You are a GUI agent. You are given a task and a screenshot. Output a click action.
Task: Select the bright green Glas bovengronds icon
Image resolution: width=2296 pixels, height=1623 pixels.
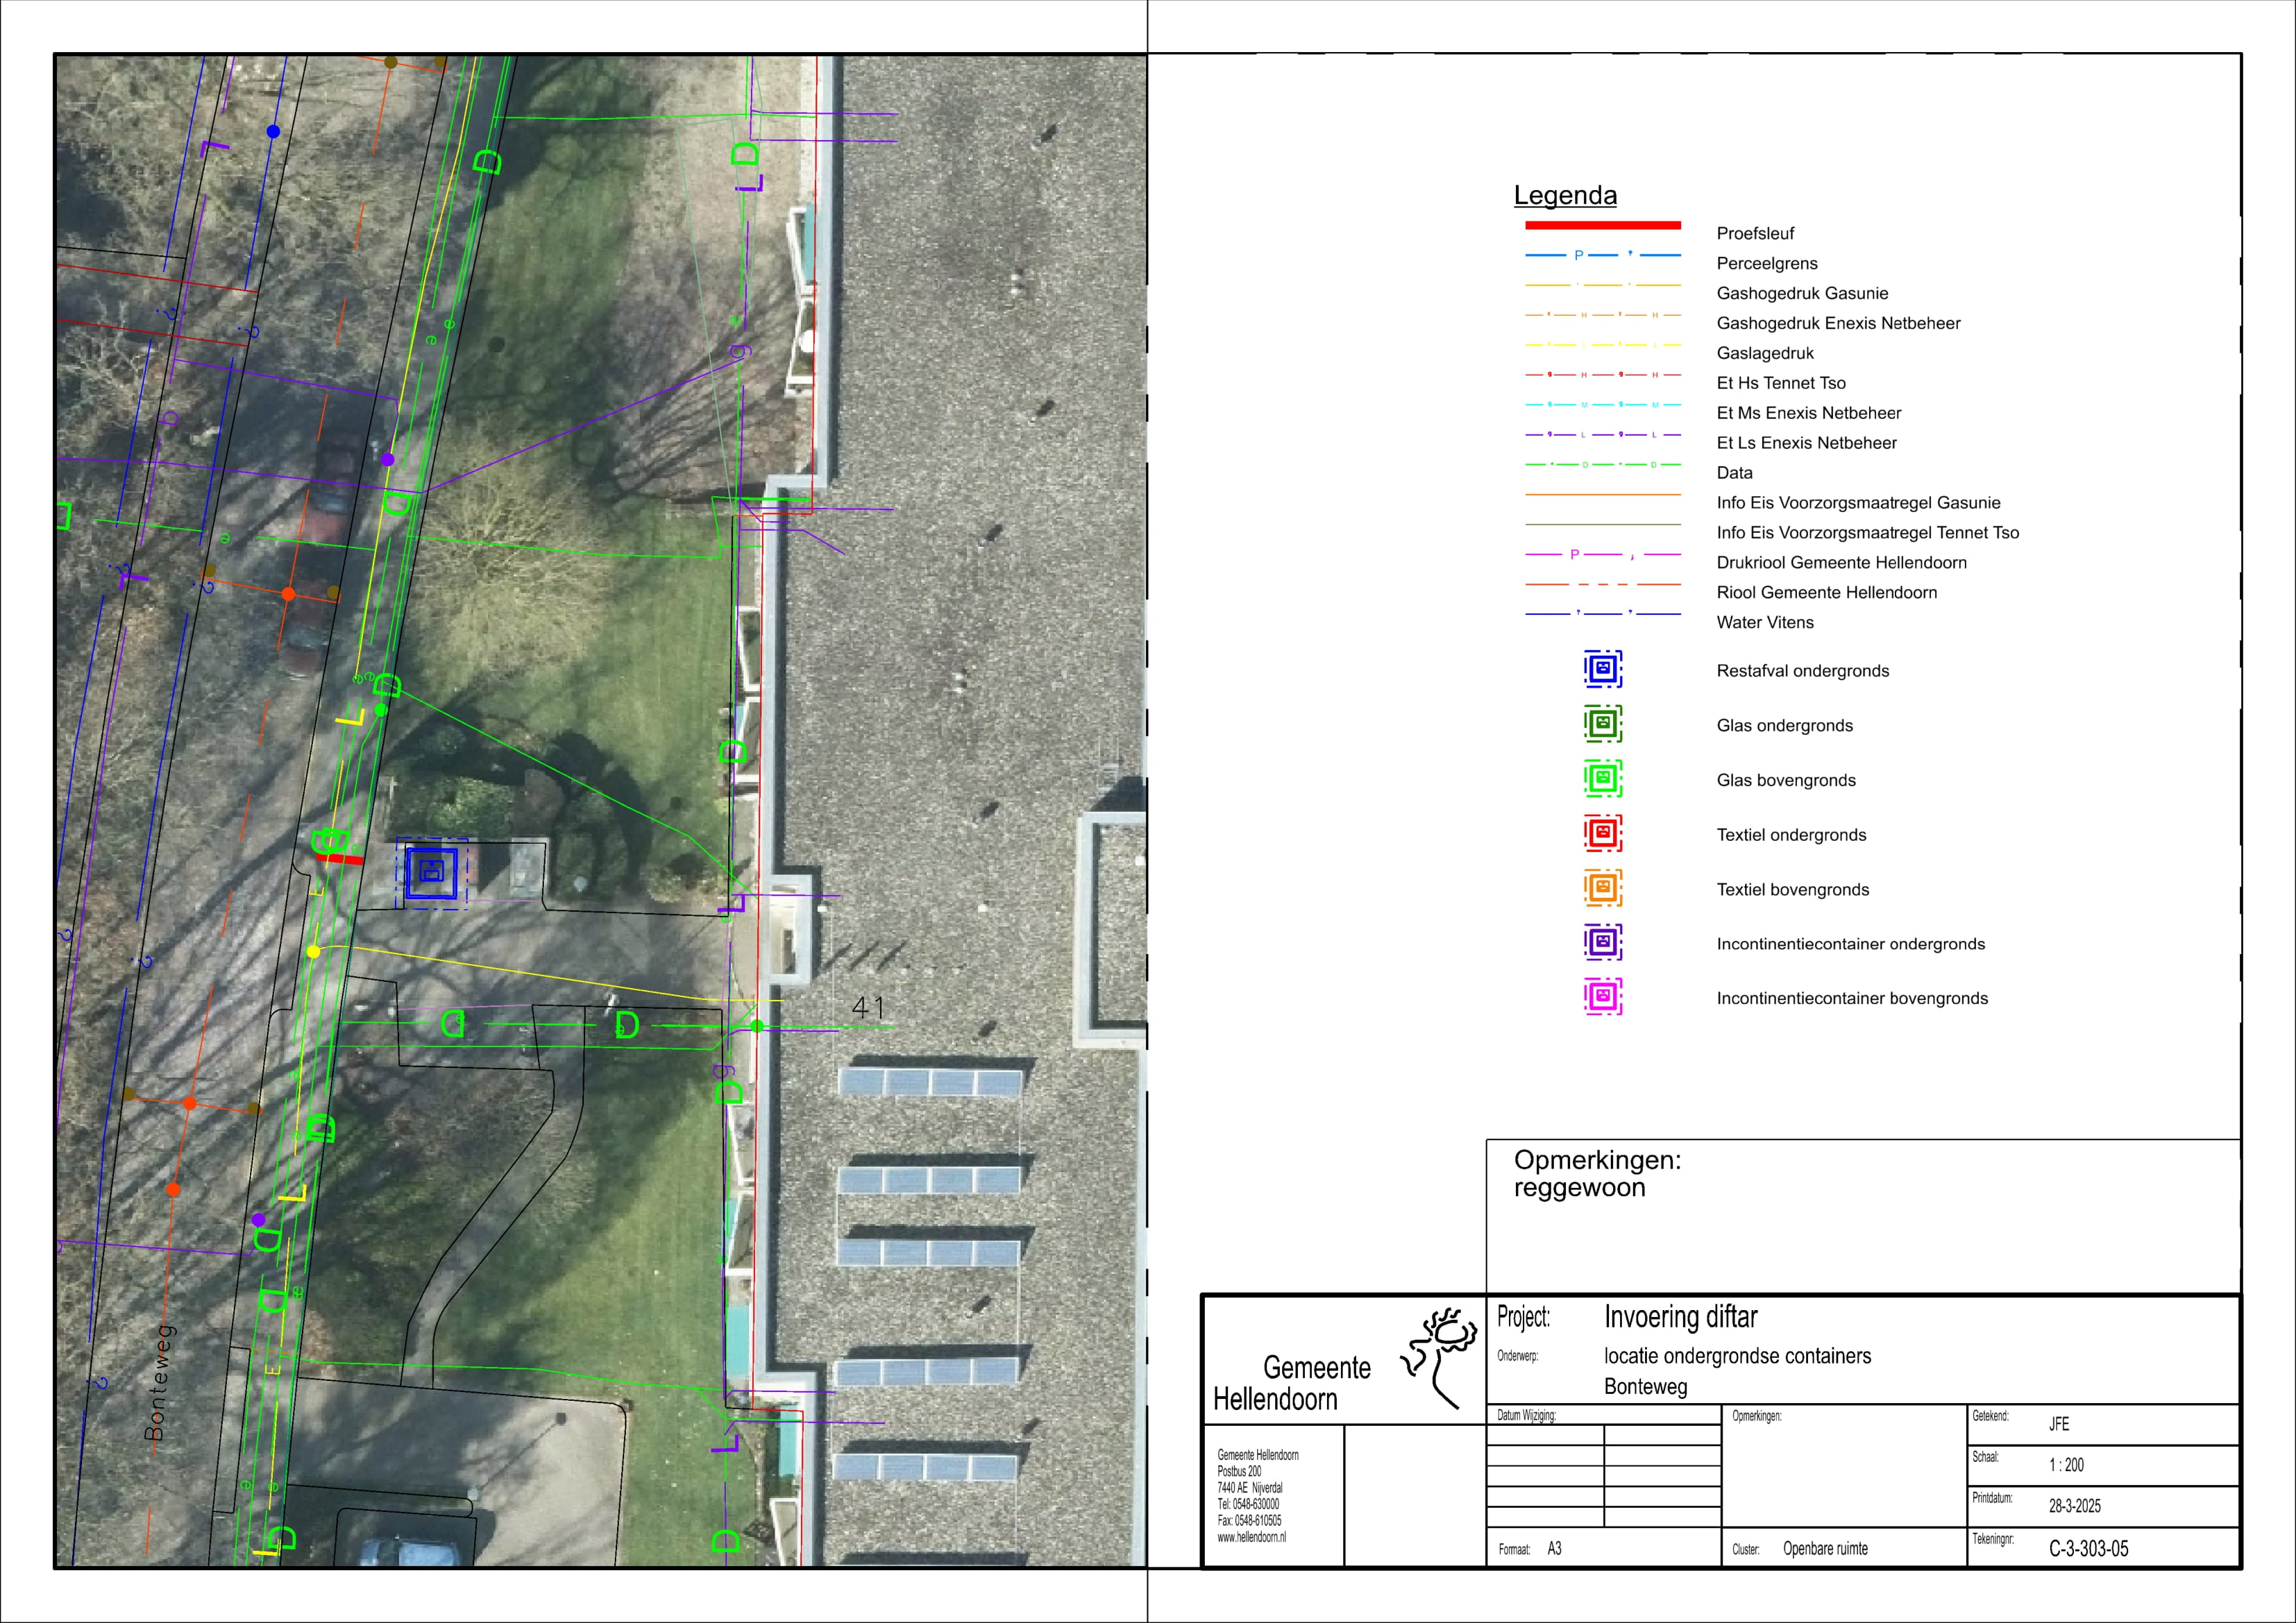click(x=1602, y=778)
